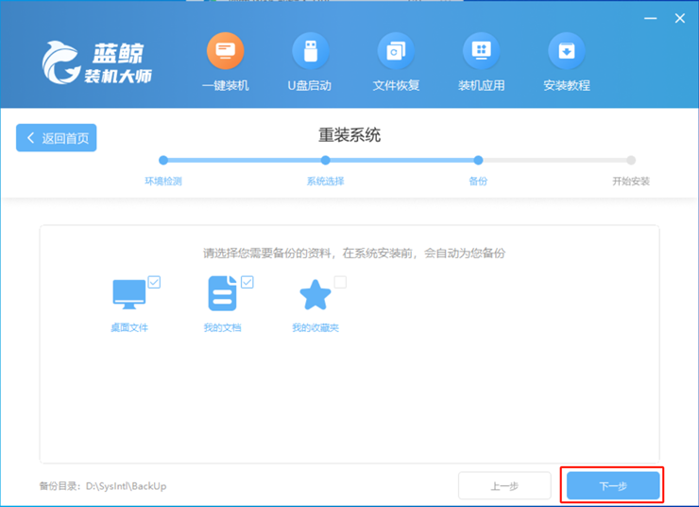Go to the 装机应用 apps icon
This screenshot has width=699, height=507.
tap(481, 51)
